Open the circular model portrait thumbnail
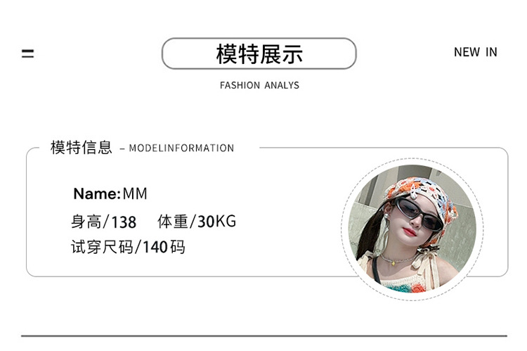The height and width of the screenshot is (351, 527). click(412, 229)
